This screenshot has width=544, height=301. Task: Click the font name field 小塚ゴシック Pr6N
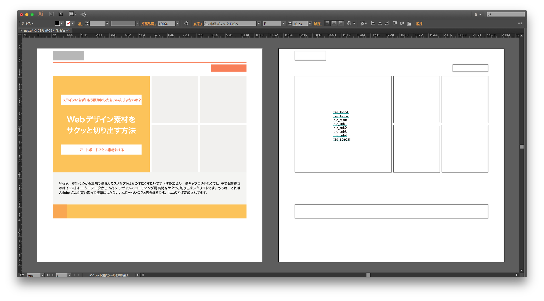pyautogui.click(x=230, y=24)
